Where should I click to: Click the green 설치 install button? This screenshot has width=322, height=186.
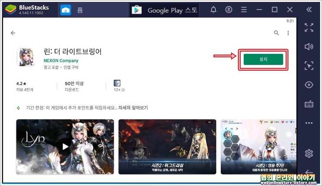click(263, 59)
